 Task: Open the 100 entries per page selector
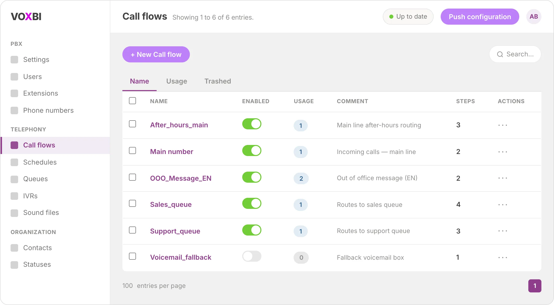[x=127, y=286]
